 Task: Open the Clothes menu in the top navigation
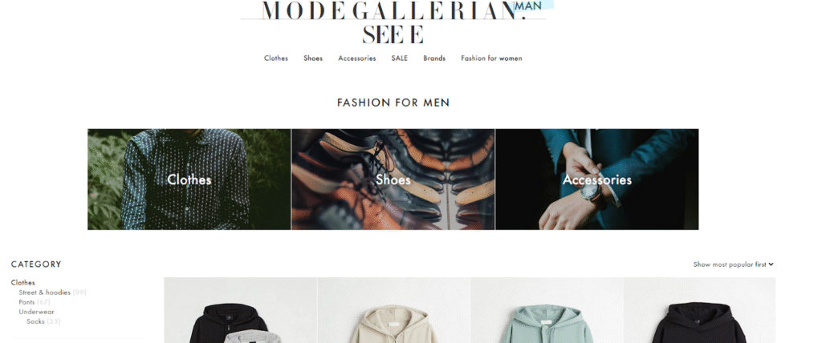pyautogui.click(x=276, y=59)
